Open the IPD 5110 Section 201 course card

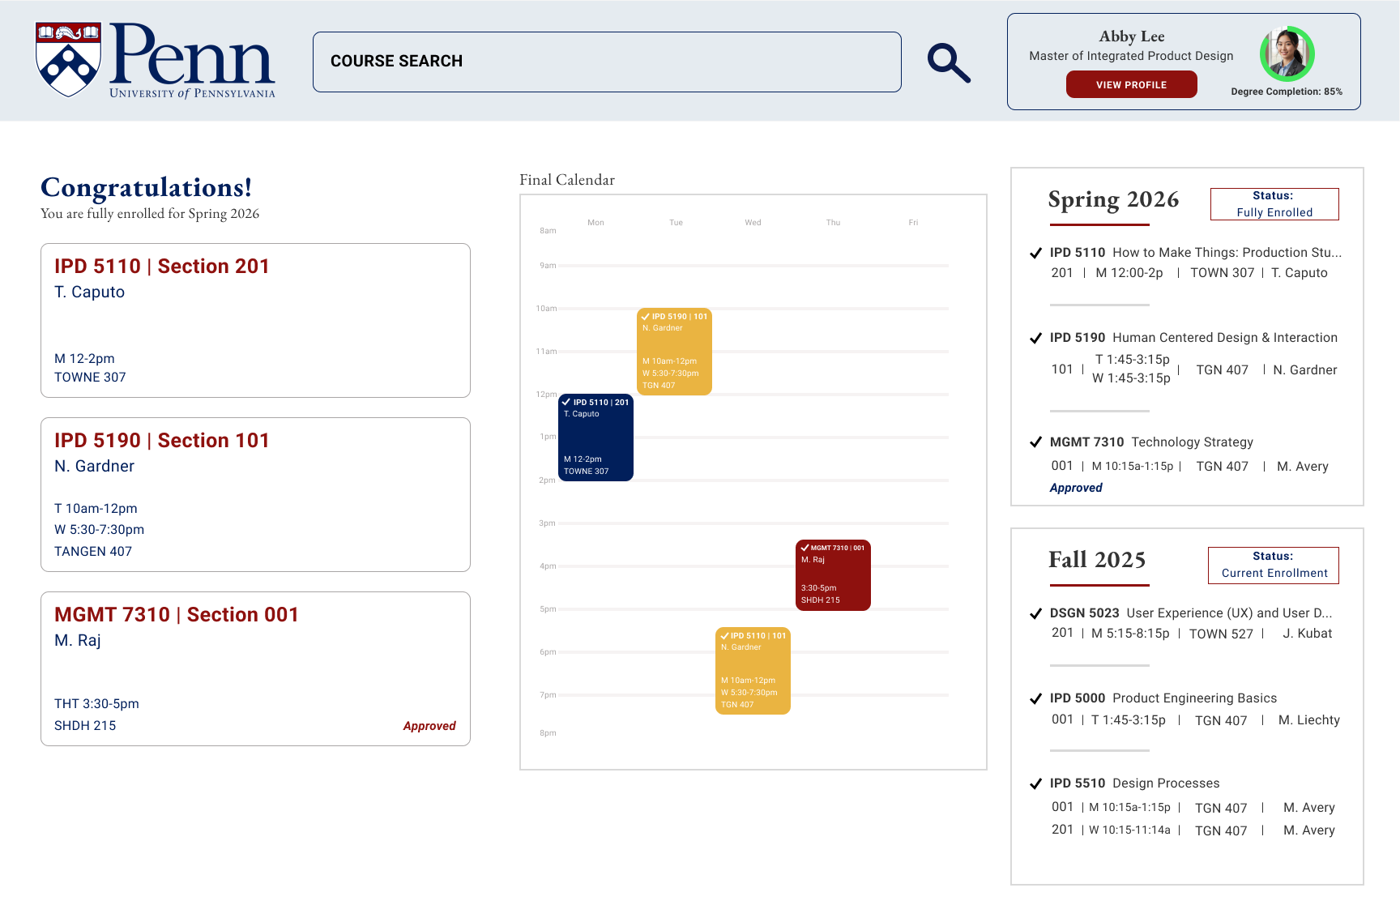point(255,320)
